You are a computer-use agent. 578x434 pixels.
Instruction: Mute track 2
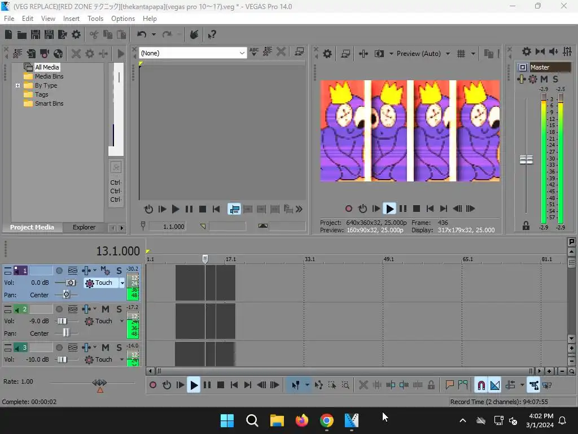[106, 309]
